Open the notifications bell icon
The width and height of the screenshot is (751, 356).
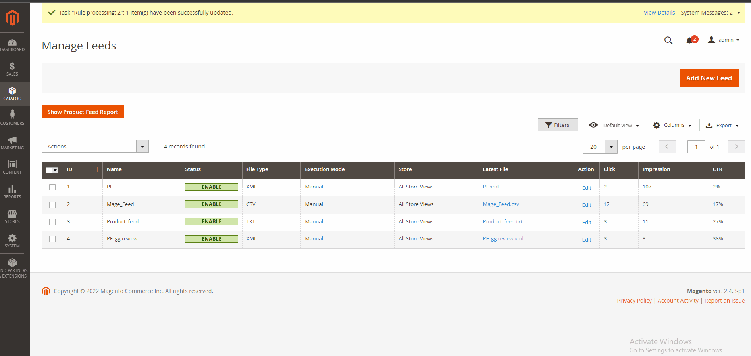pos(690,40)
